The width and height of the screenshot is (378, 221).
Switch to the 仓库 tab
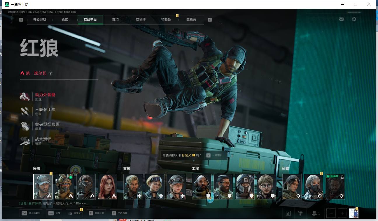pos(65,20)
